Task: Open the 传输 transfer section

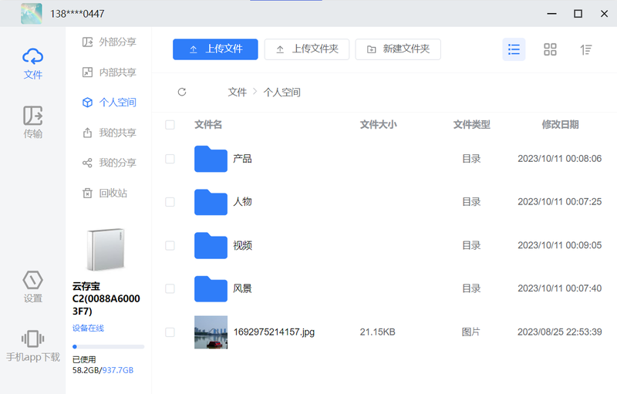Action: point(32,123)
